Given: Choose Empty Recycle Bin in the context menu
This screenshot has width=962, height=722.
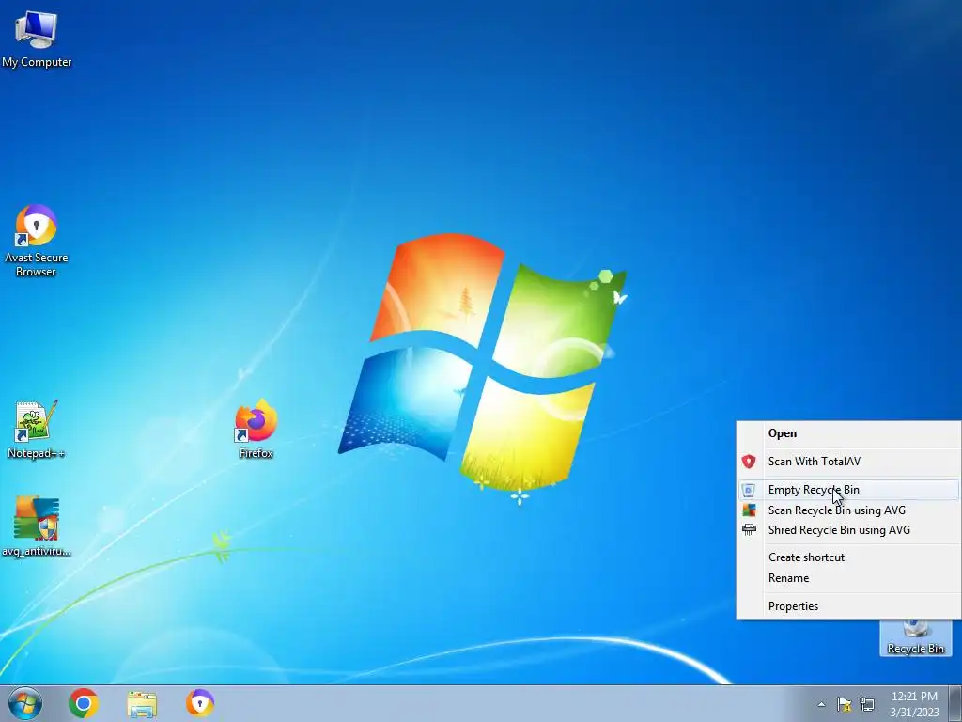Looking at the screenshot, I should [848, 490].
